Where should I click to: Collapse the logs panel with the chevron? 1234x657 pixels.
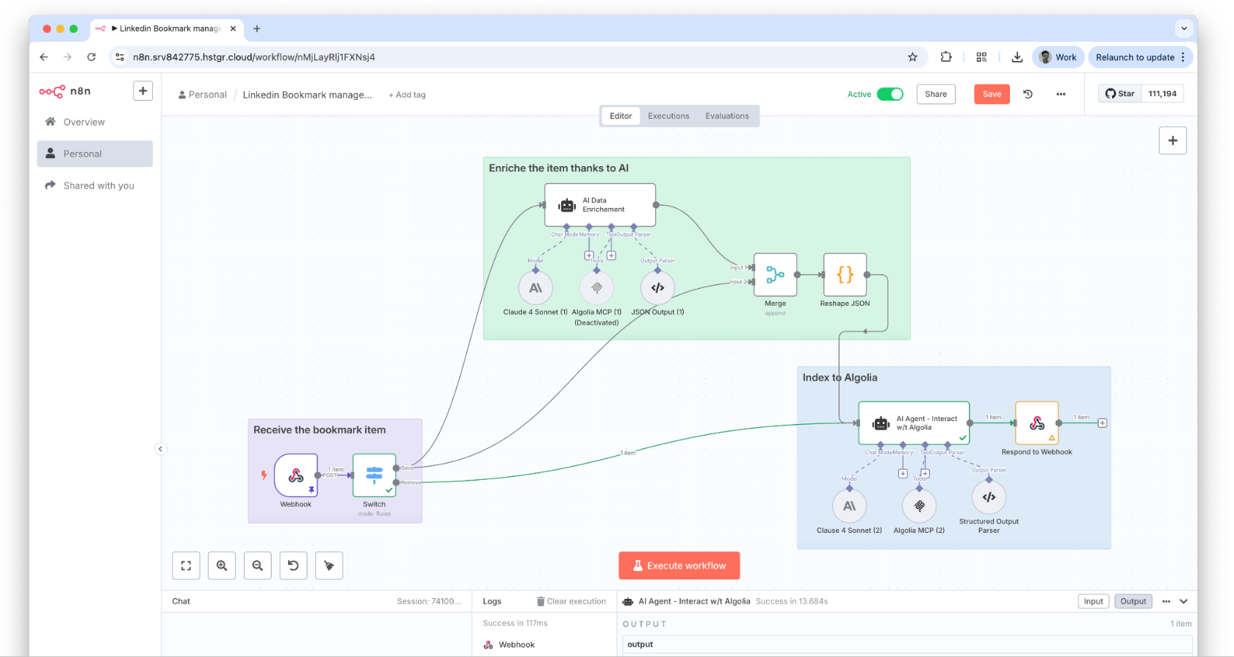[x=1184, y=601]
